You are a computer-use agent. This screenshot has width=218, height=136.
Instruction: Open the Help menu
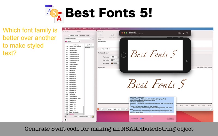pos(116,29)
